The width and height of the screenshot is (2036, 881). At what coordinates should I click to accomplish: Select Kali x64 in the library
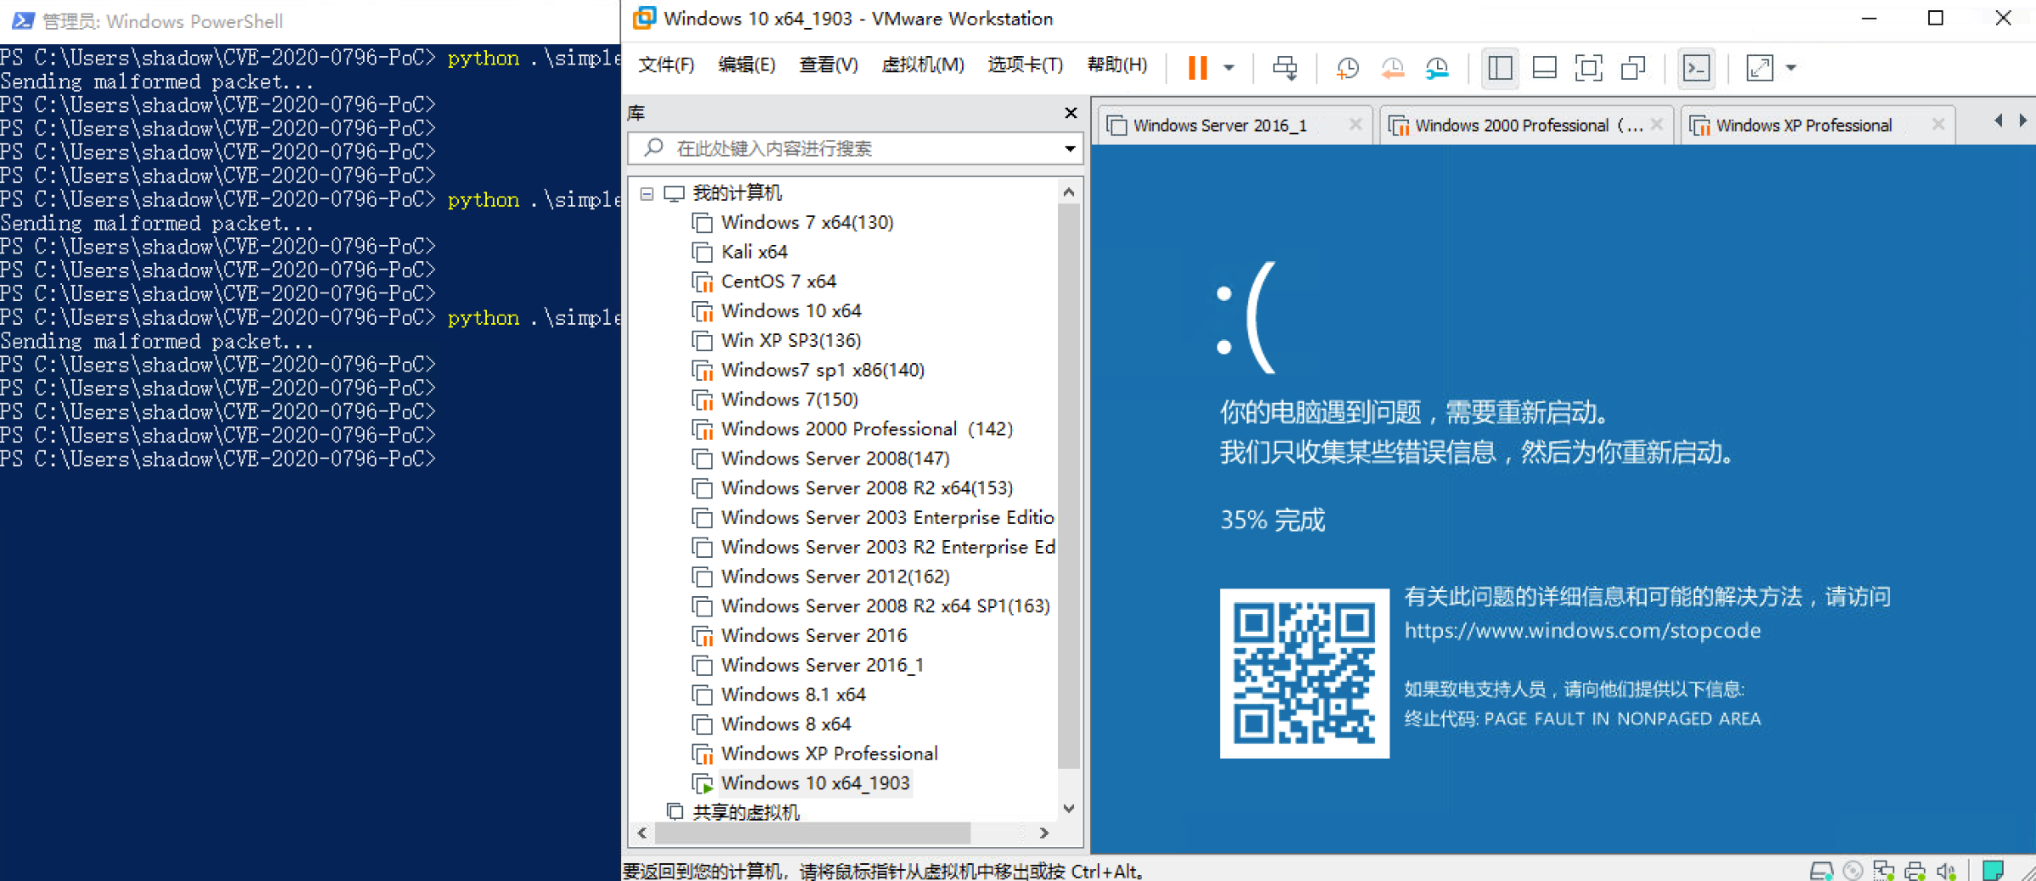coord(754,253)
